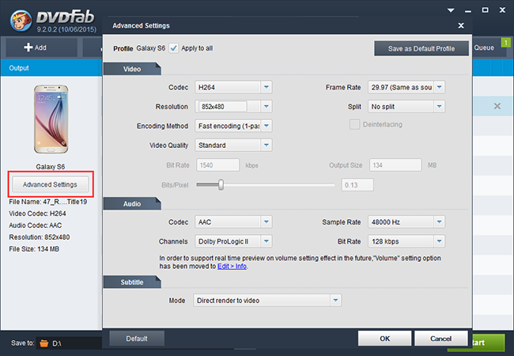This screenshot has height=356, width=514.
Task: Click the Default button
Action: (137, 339)
